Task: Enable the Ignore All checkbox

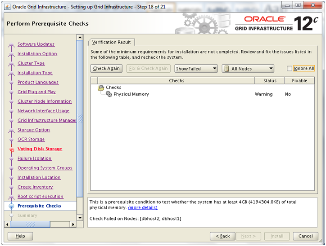Action: 289,69
